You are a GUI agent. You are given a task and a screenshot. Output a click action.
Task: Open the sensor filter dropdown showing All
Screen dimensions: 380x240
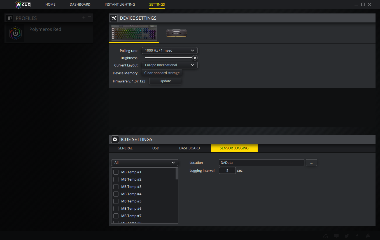click(x=145, y=163)
